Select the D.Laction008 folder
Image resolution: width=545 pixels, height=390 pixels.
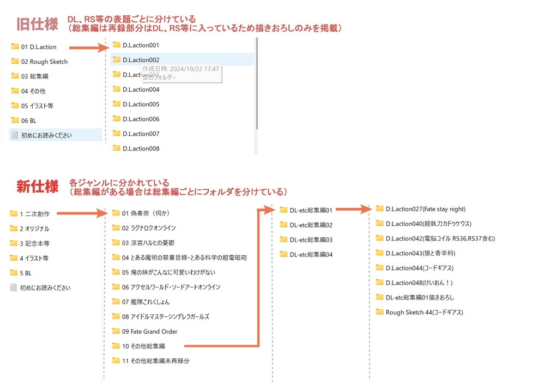click(136, 148)
